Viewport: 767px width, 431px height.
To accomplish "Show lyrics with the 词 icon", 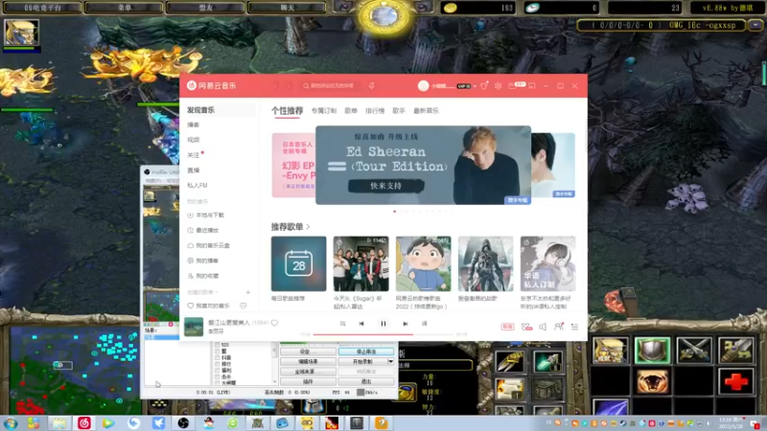I will click(x=424, y=324).
